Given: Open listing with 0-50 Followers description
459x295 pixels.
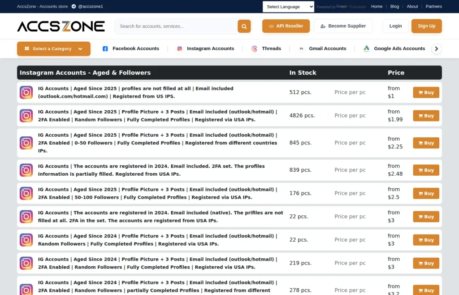Looking at the screenshot, I should (157, 143).
